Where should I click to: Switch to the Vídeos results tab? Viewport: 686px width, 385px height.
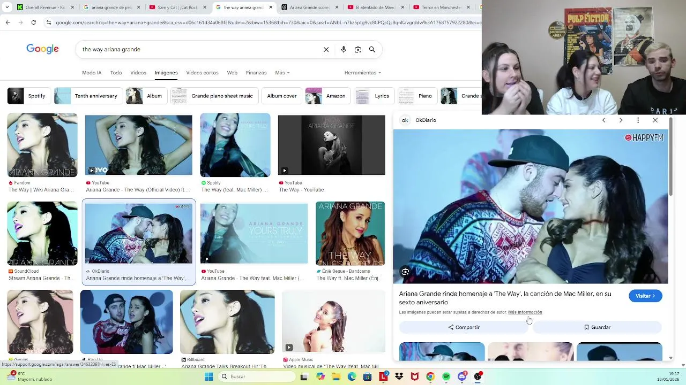[138, 73]
